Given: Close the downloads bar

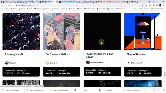Looking at the screenshot, I should (x=164, y=90).
